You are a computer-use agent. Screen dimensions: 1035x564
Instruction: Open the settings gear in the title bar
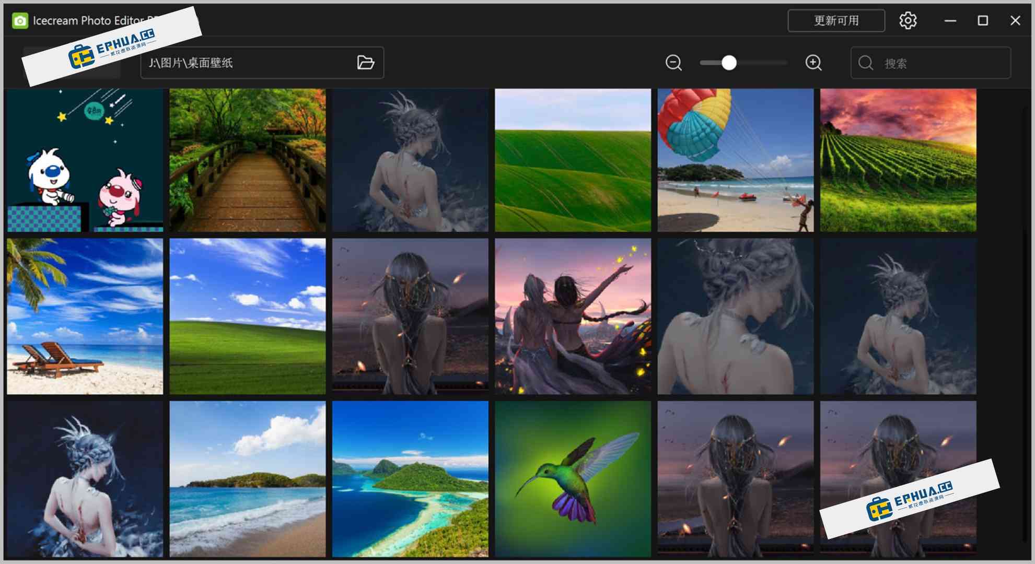908,20
